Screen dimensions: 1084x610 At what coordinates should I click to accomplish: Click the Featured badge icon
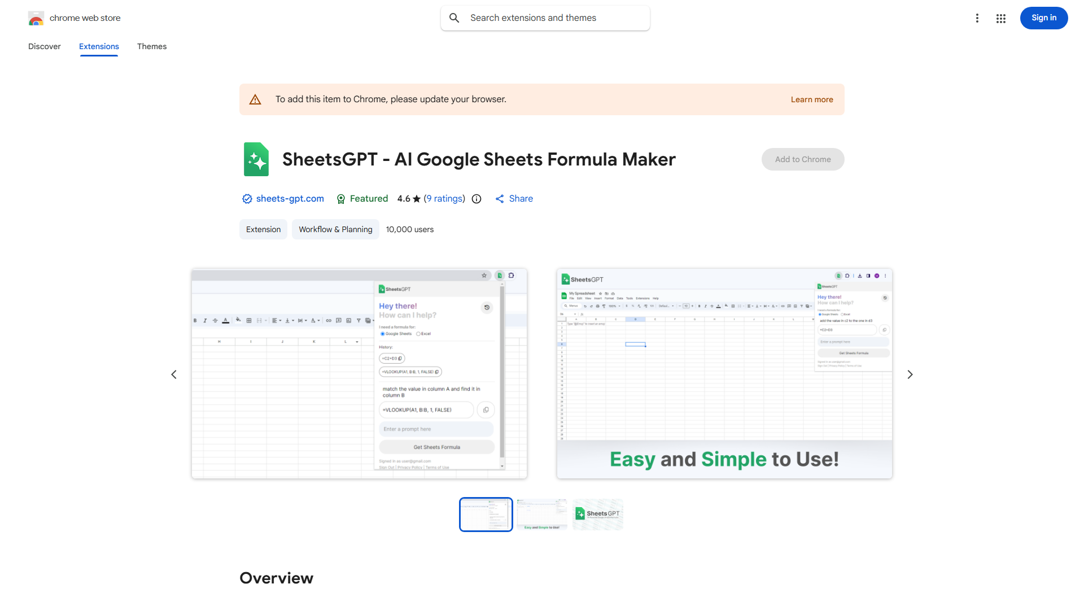coord(341,199)
